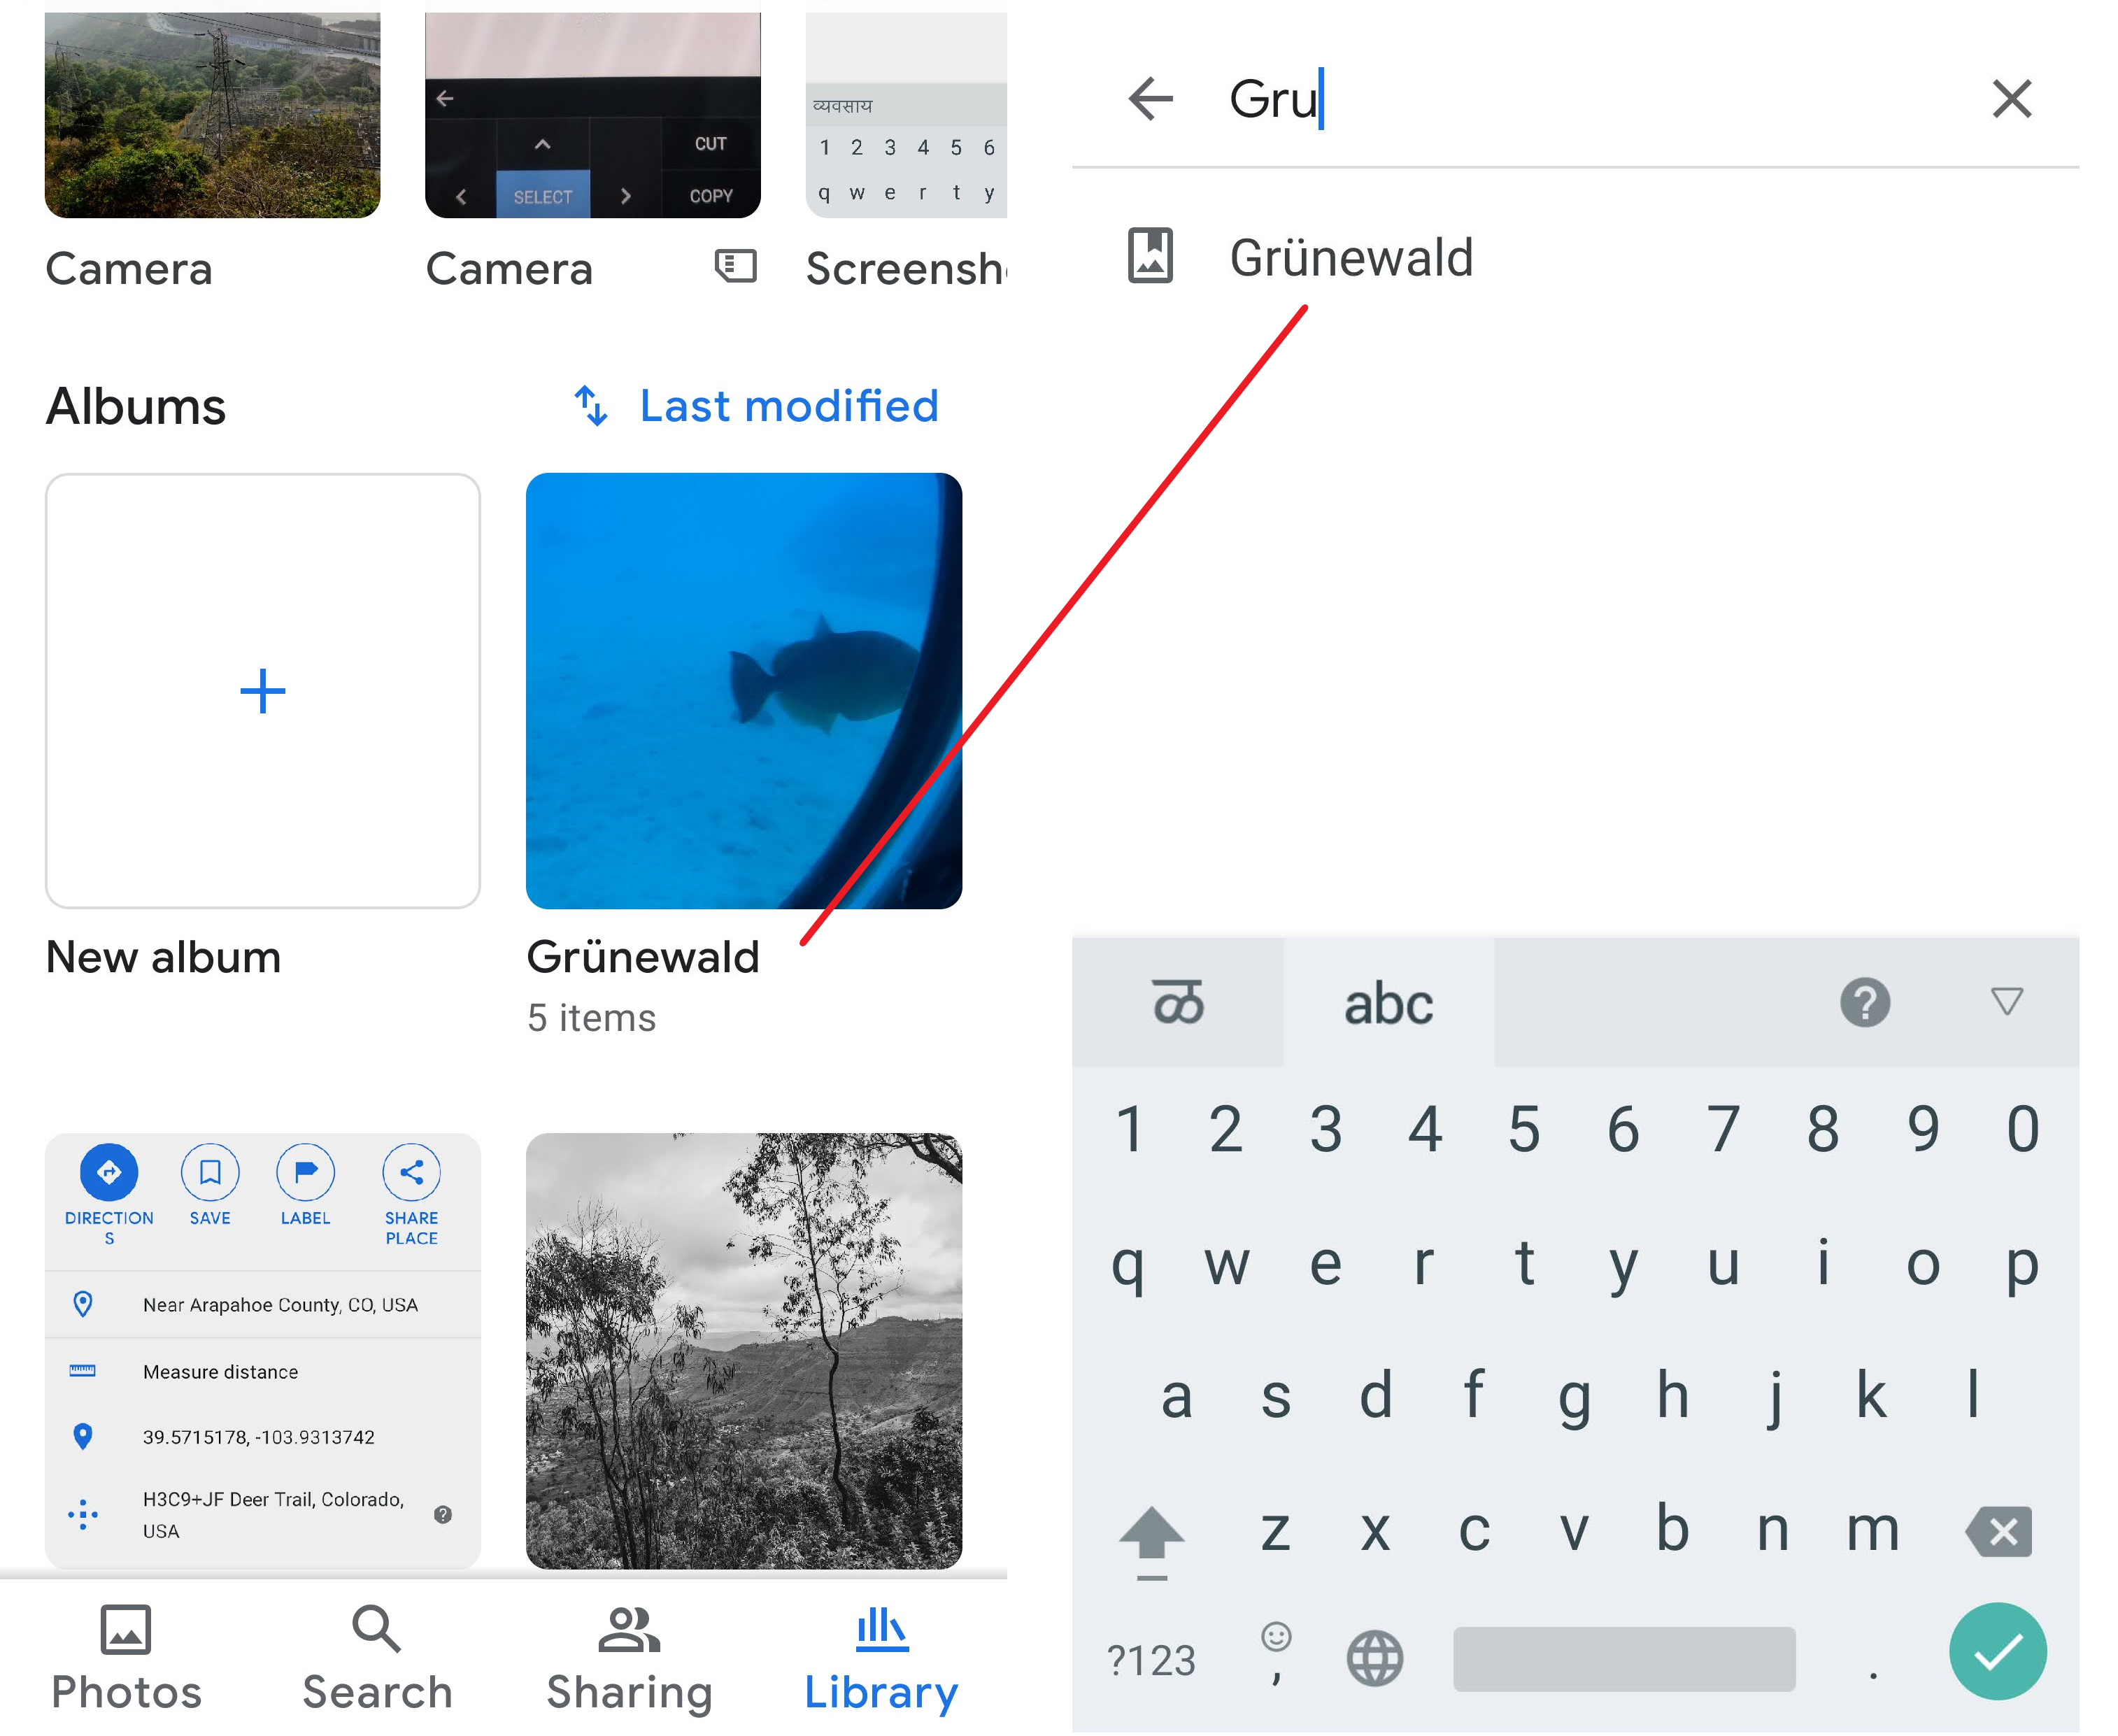Open the New album plus tile
This screenshot has width=2118, height=1736.
click(263, 691)
